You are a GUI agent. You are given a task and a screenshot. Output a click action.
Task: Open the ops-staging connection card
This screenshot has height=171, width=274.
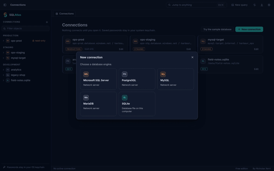click(x=162, y=44)
